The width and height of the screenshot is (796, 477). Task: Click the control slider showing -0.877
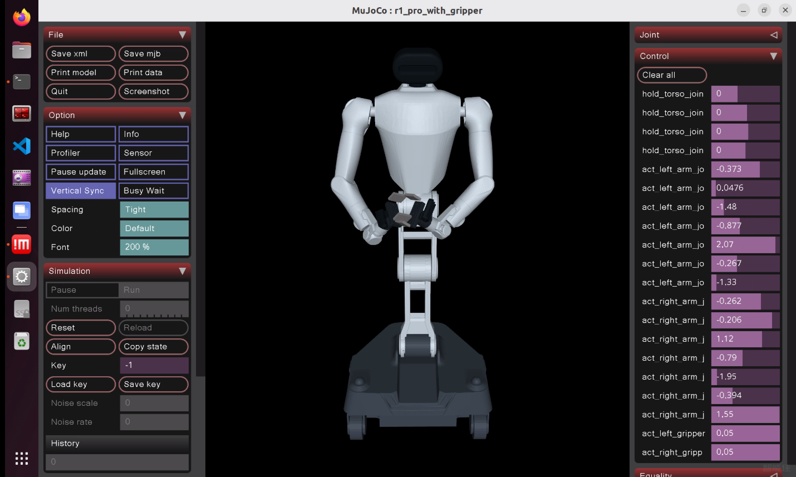746,226
